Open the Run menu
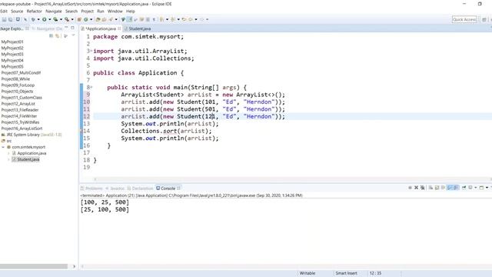 tap(101, 11)
